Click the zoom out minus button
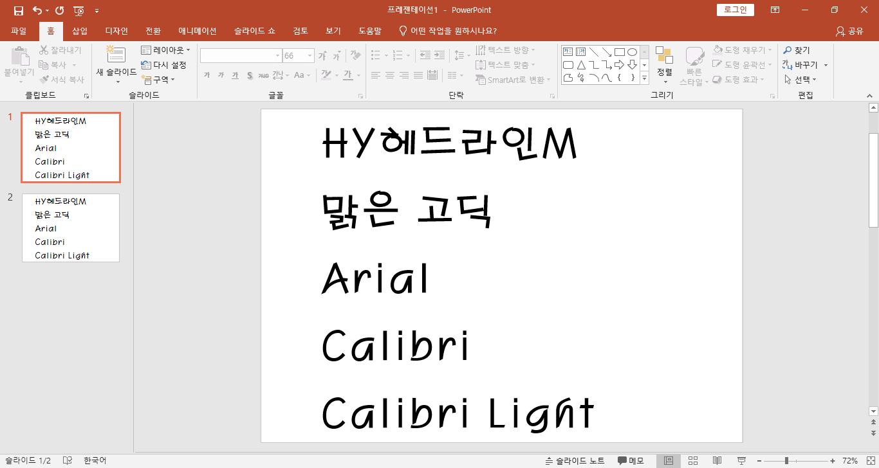879x468 pixels. [x=759, y=461]
